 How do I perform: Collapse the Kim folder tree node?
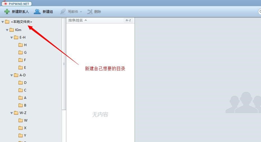[x=7, y=30]
